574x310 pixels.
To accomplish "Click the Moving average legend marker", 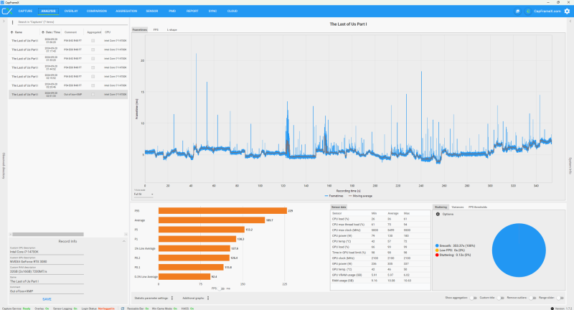I will click(x=350, y=196).
